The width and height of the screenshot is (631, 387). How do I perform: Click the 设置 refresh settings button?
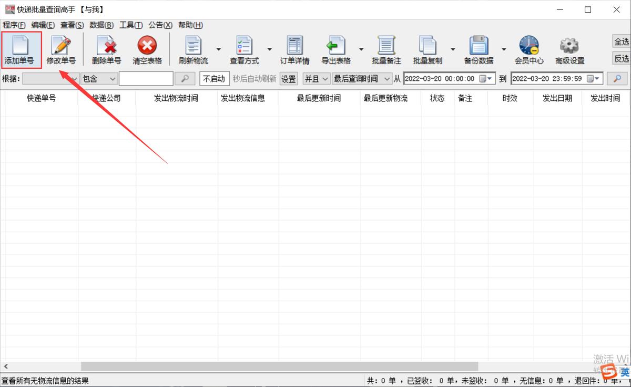(x=288, y=78)
